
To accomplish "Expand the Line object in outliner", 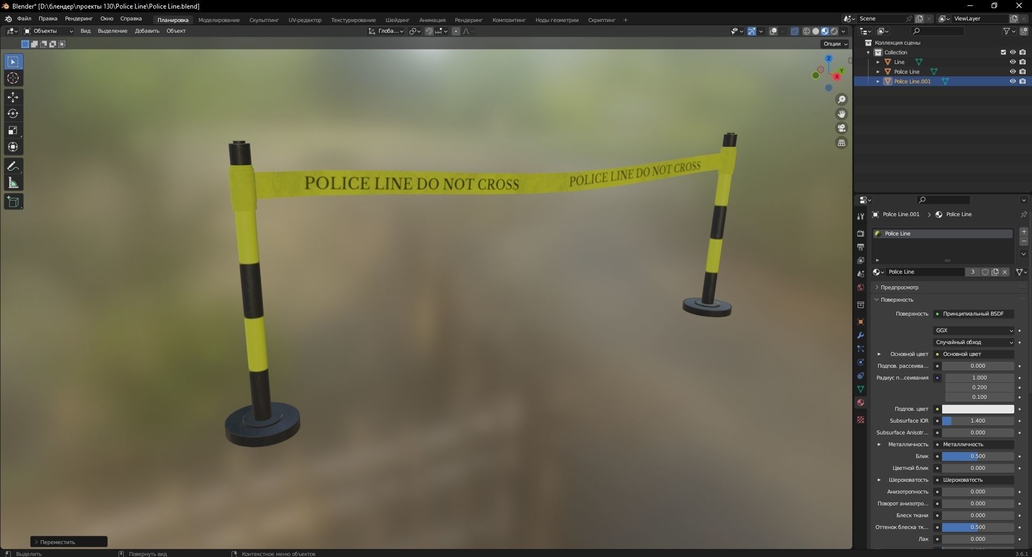I will coord(878,62).
